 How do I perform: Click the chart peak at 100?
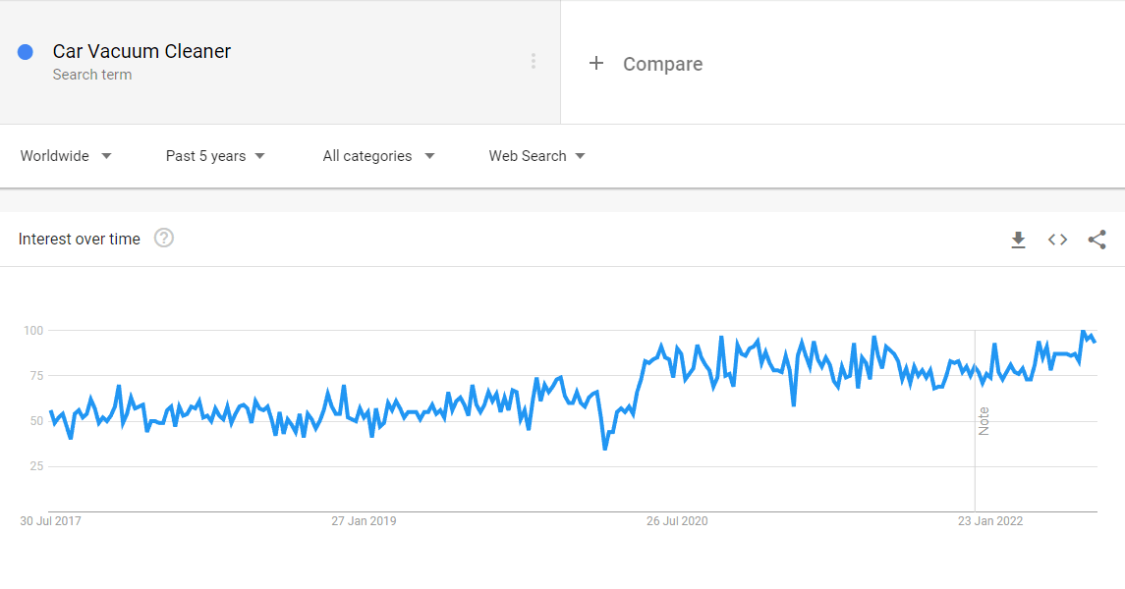pos(1084,332)
